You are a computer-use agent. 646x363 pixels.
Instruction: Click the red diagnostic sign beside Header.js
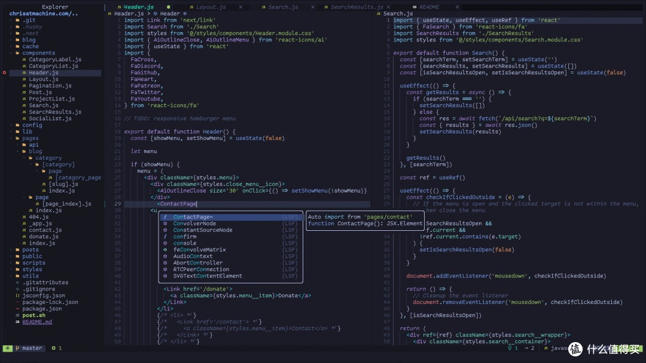[x=5, y=72]
